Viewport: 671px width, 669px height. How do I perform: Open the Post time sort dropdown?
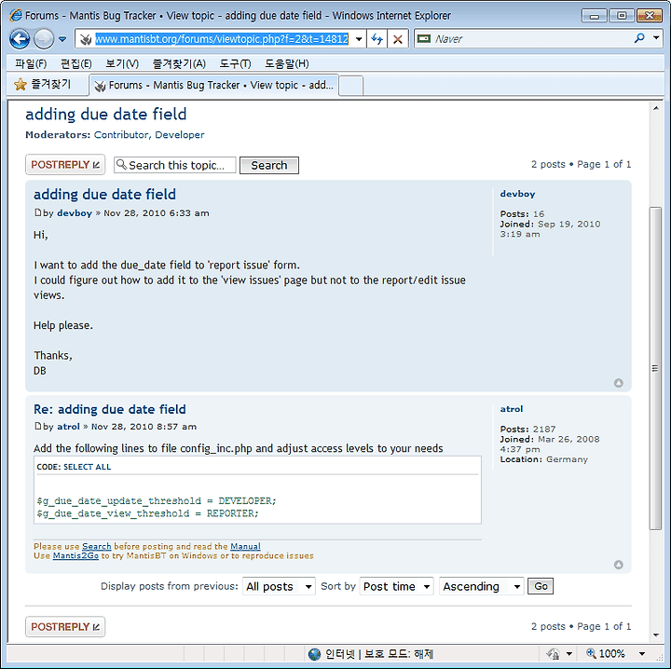click(397, 586)
